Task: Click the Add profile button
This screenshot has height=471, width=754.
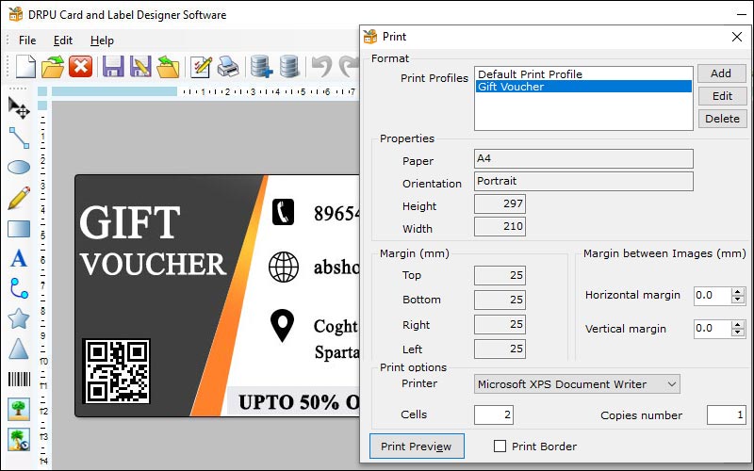Action: coord(721,73)
